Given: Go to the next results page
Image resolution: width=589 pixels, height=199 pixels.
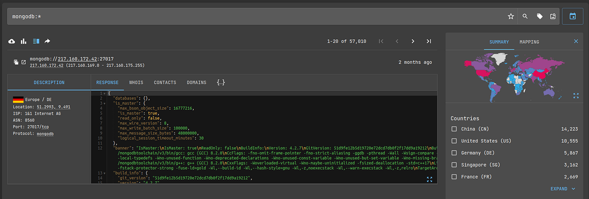Looking at the screenshot, I should pyautogui.click(x=413, y=41).
